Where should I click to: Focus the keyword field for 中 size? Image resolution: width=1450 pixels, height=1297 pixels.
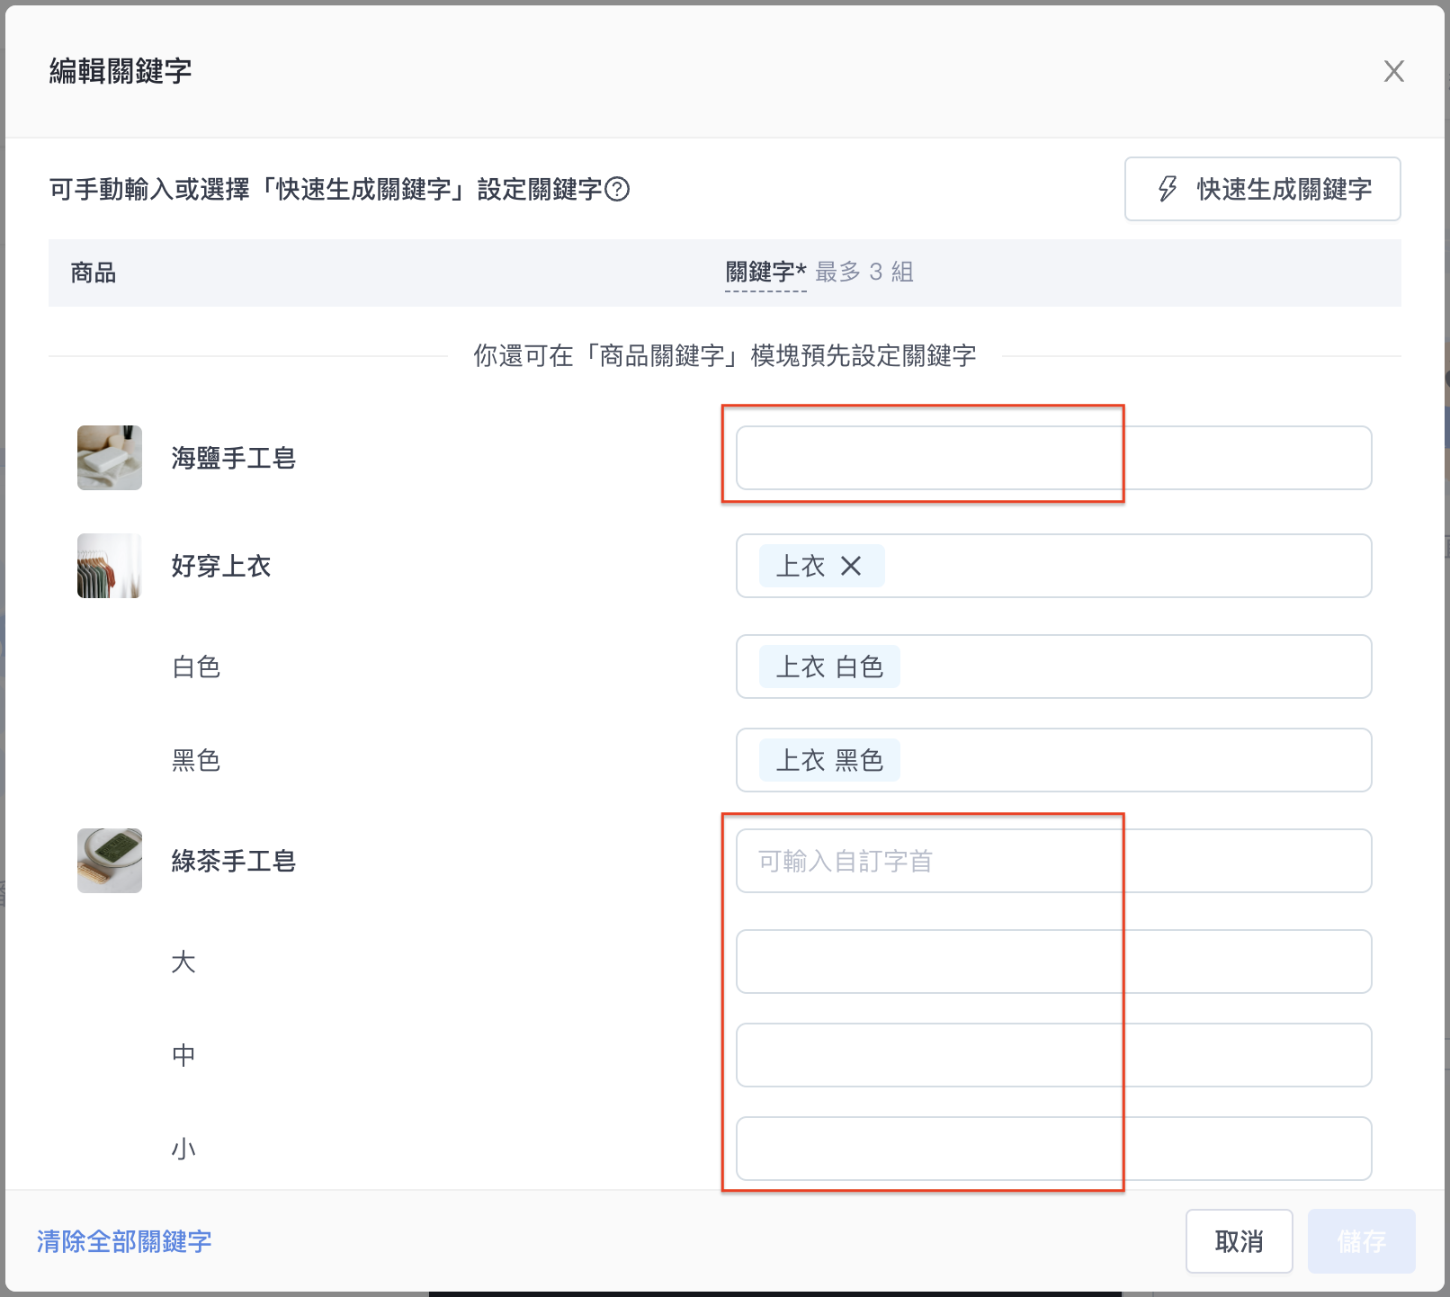click(1053, 1055)
